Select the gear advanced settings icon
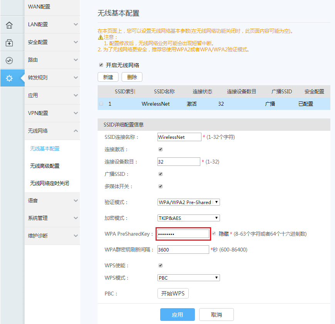Screen dimensions: 335x324 9,78
